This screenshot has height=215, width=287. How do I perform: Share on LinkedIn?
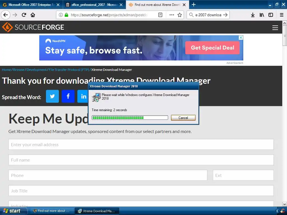pos(83,96)
